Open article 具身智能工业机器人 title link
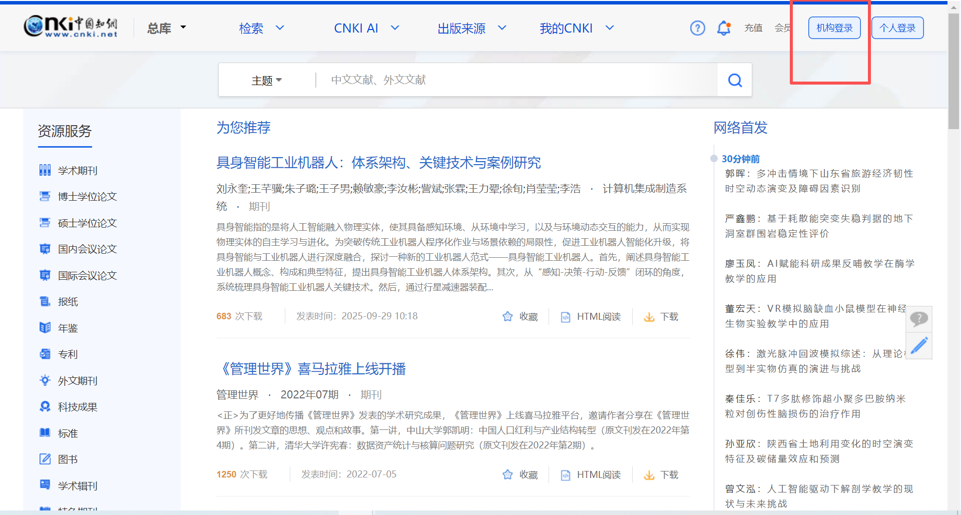The width and height of the screenshot is (961, 515). click(x=378, y=163)
